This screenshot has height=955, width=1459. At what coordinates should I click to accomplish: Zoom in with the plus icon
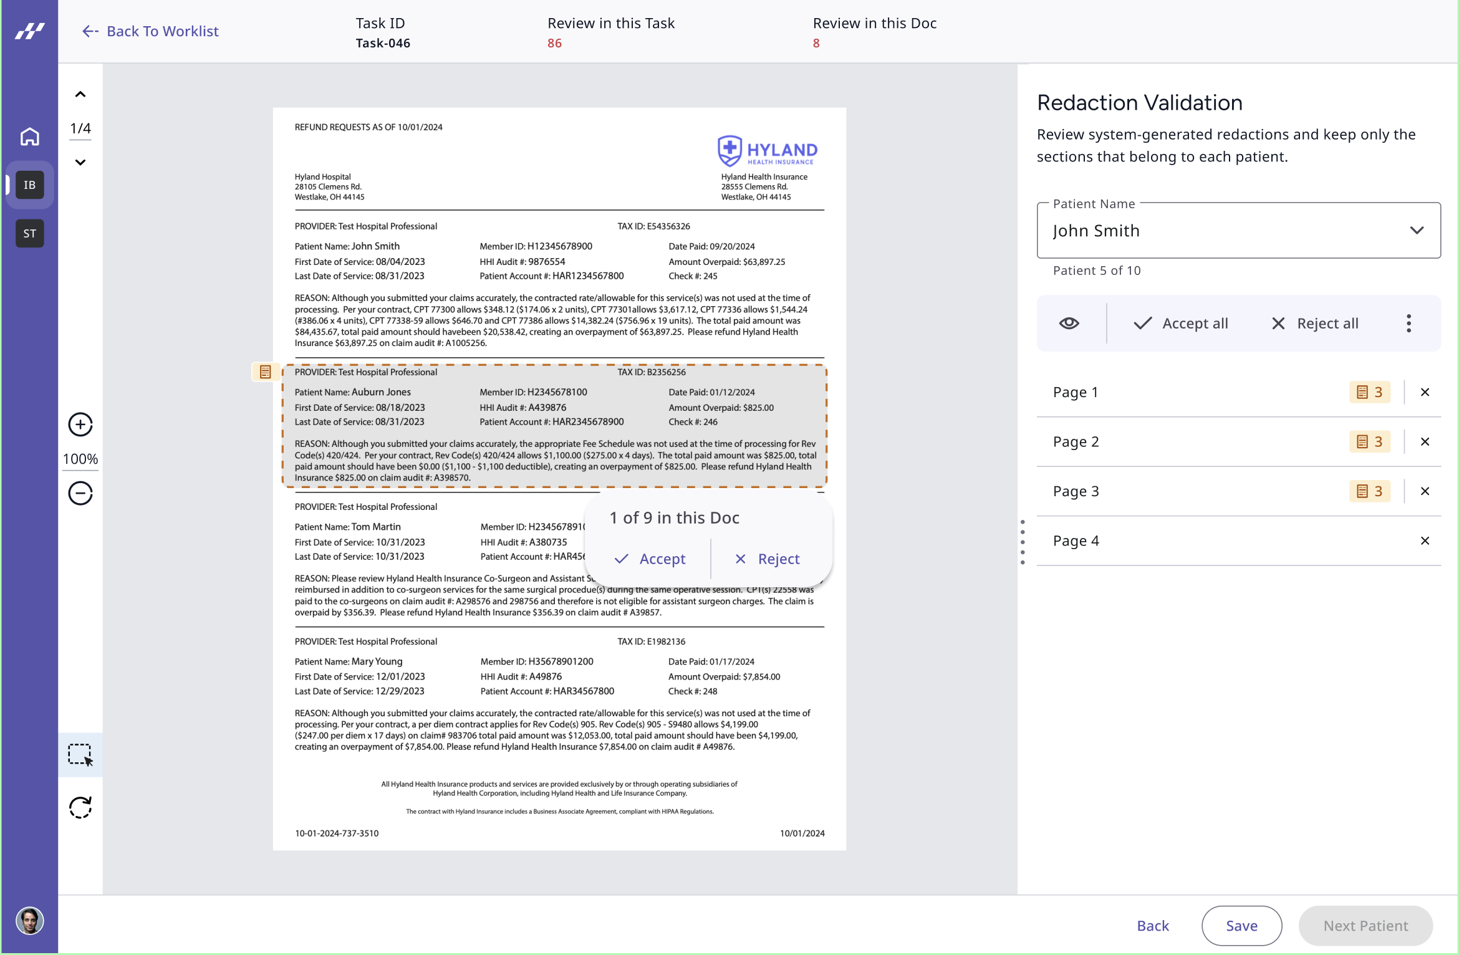coord(80,425)
